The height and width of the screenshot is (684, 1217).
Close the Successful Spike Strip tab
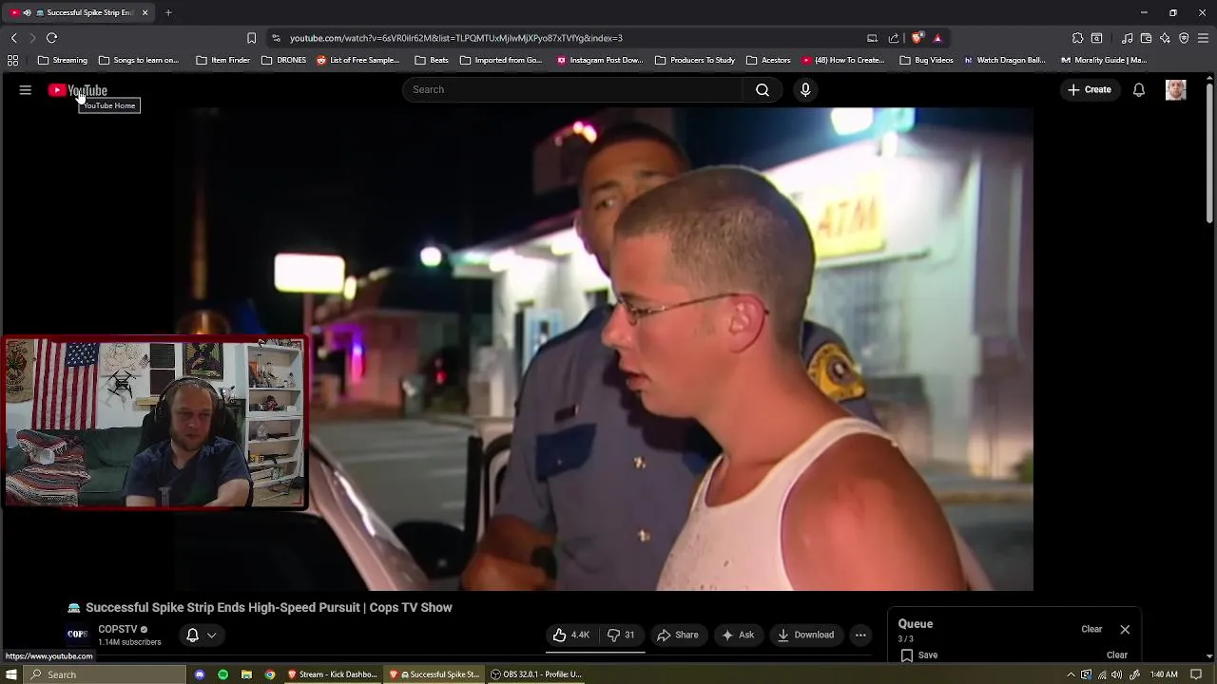145,12
